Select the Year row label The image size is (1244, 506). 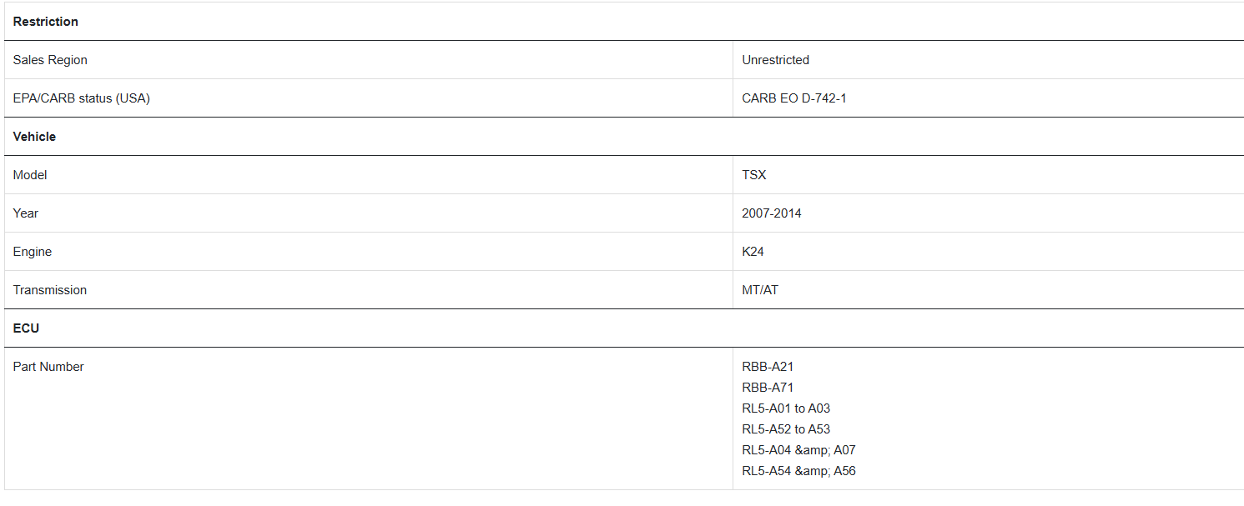pyautogui.click(x=26, y=213)
